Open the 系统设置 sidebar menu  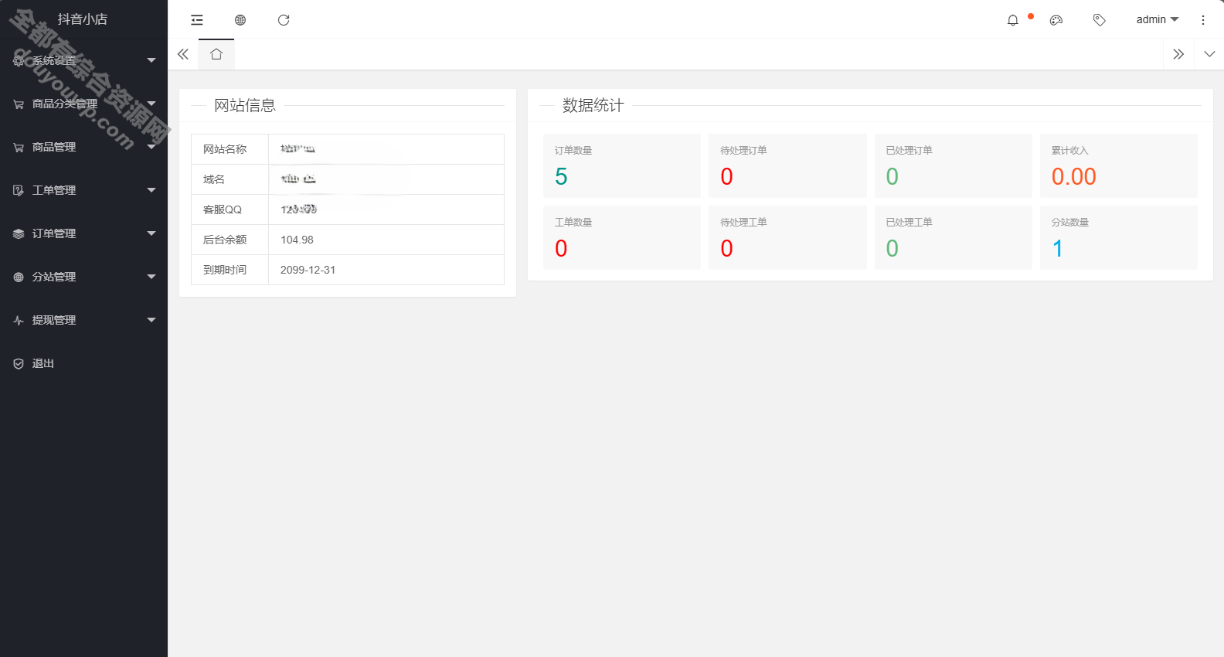click(83, 60)
